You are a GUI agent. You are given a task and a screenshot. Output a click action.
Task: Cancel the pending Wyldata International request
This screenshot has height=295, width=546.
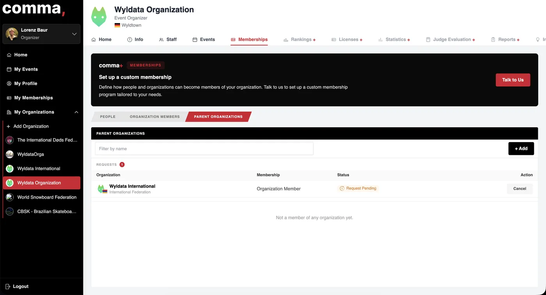point(519,188)
